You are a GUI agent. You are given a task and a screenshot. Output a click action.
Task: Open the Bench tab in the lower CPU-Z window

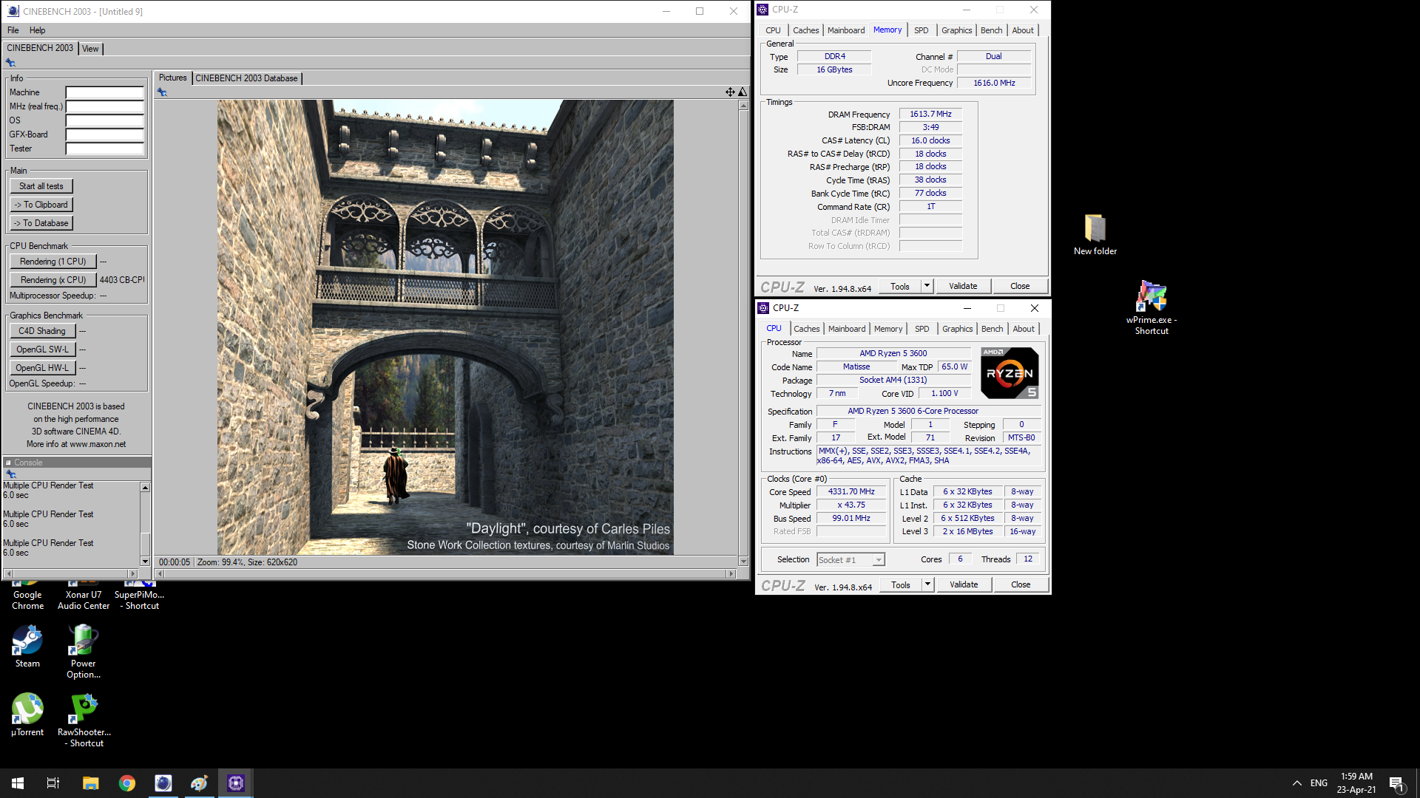pos(992,329)
